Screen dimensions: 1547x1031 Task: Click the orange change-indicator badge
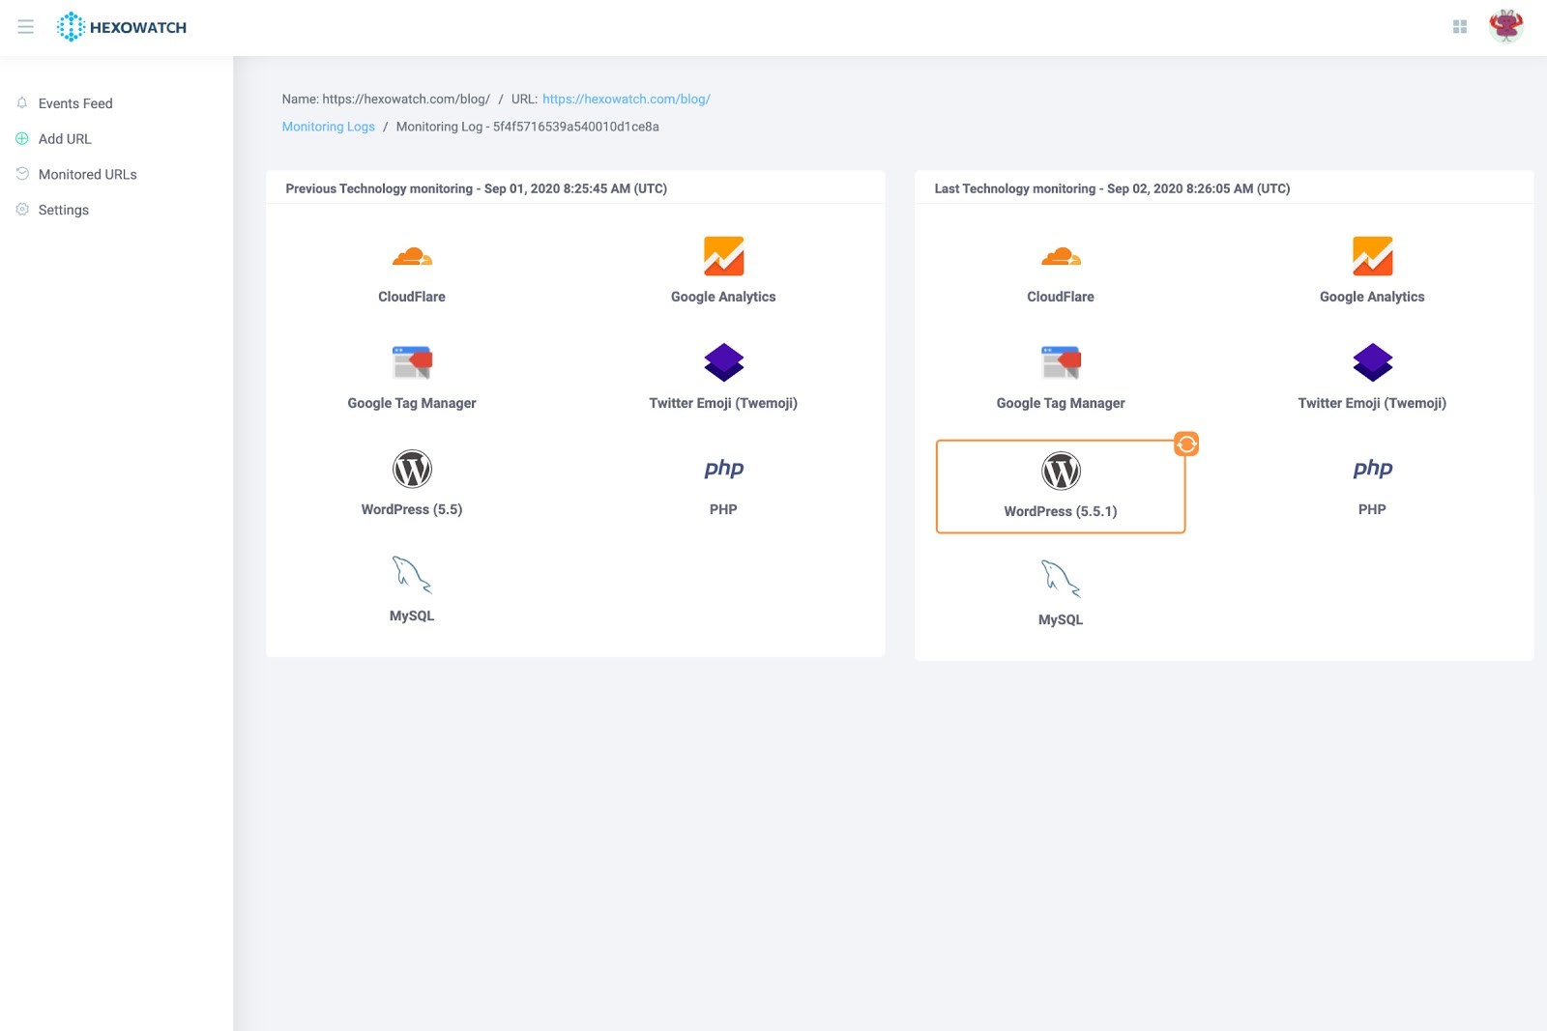coord(1186,444)
